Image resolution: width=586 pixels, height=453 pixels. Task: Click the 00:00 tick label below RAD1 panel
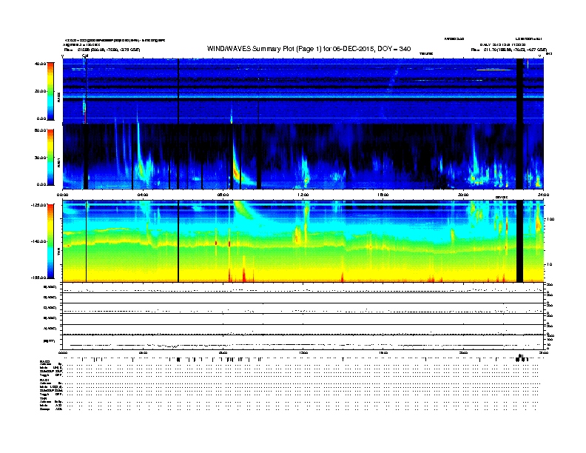pyautogui.click(x=63, y=195)
